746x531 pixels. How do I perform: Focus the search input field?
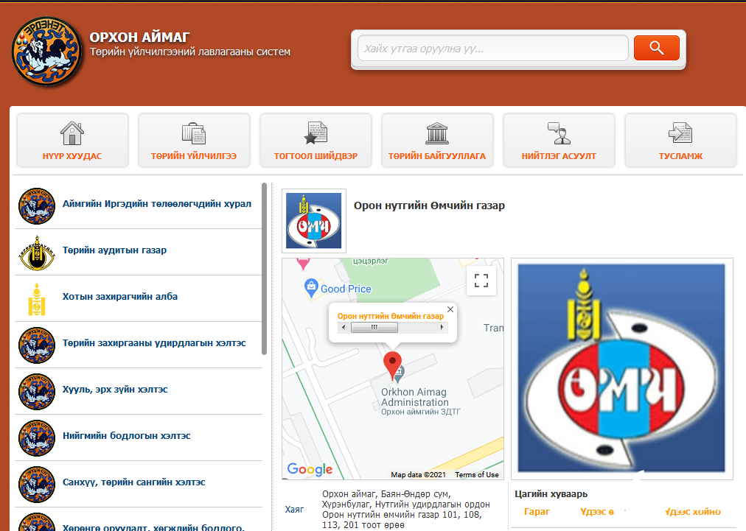(493, 48)
